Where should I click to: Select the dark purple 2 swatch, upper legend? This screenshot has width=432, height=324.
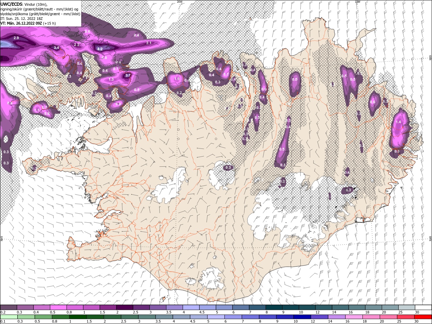[x=124, y=307]
